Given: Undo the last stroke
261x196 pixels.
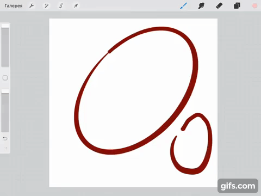Looking at the screenshot, I should point(5,139).
